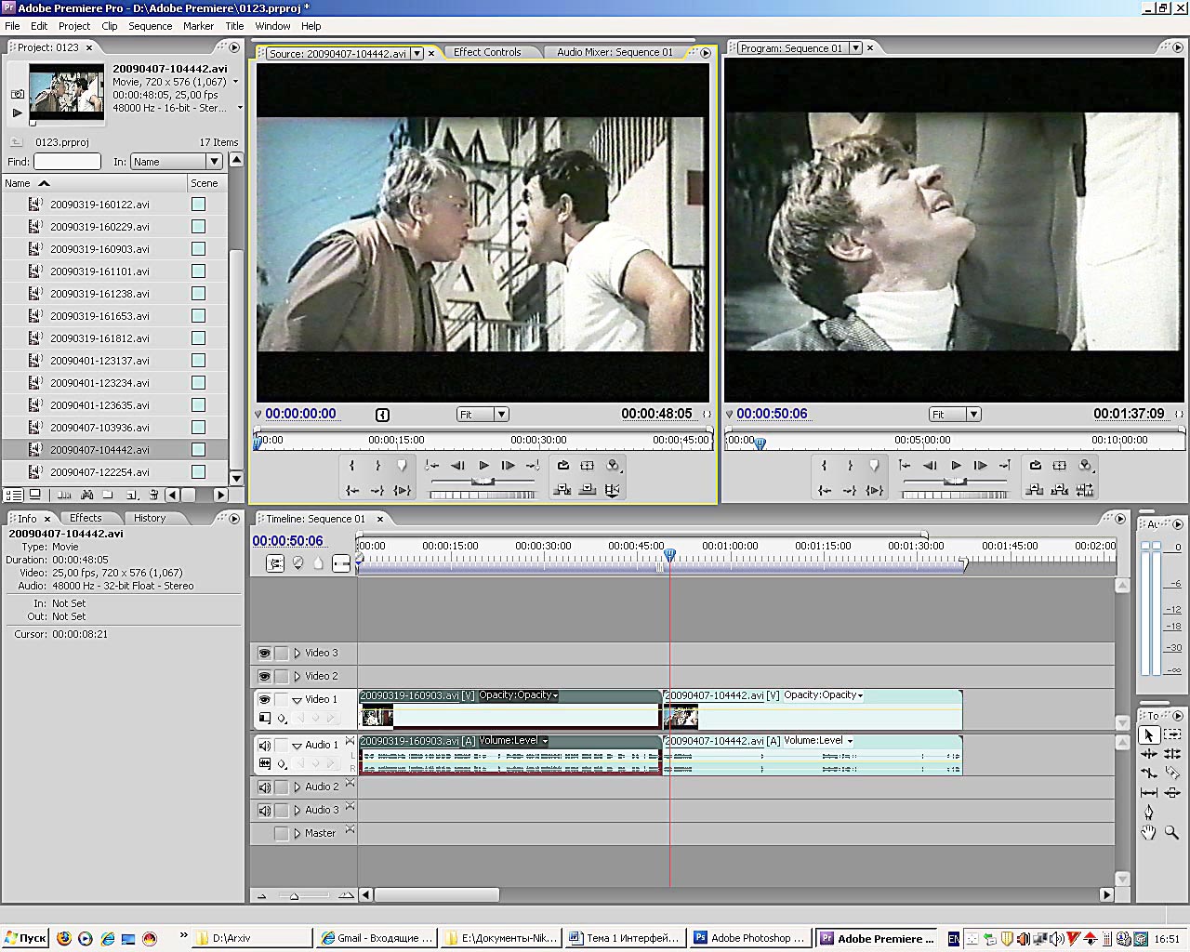Select the Selection arrow tool in Tools panel
The image size is (1190, 952).
click(1148, 734)
